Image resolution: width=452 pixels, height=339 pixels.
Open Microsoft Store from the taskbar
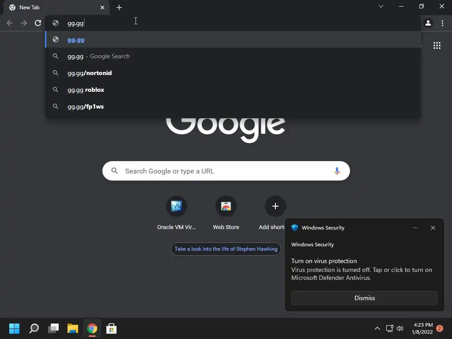(x=112, y=328)
